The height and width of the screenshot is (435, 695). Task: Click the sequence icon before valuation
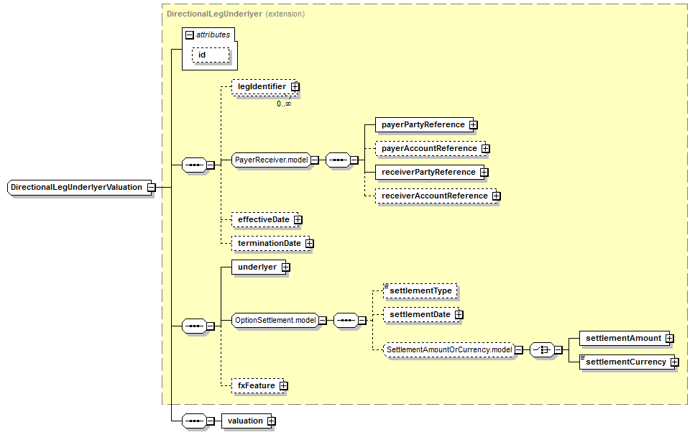(194, 421)
